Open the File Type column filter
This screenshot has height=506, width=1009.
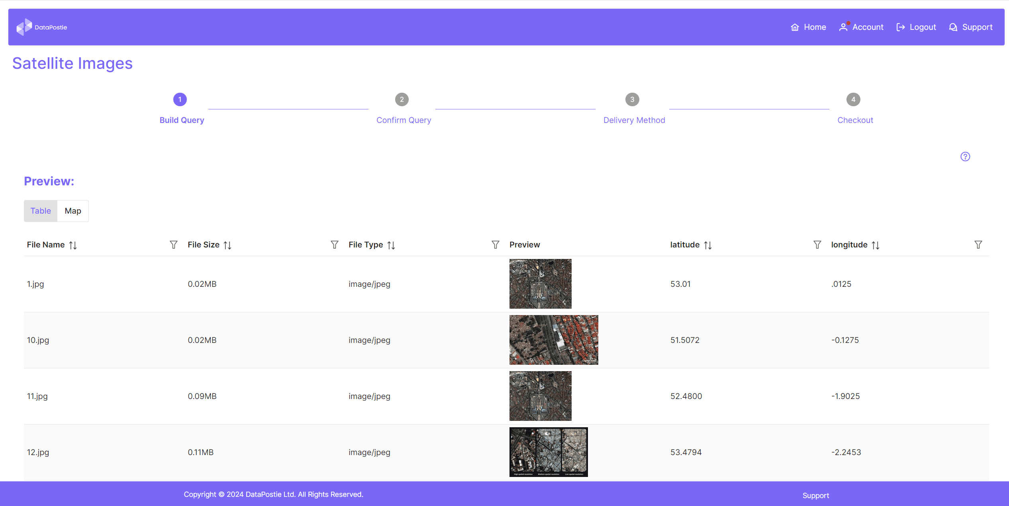coord(495,244)
